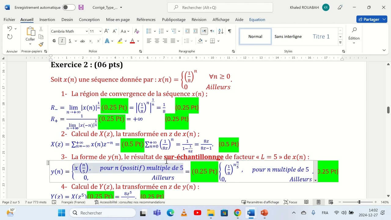Switch to the Références tab

pos(146,20)
